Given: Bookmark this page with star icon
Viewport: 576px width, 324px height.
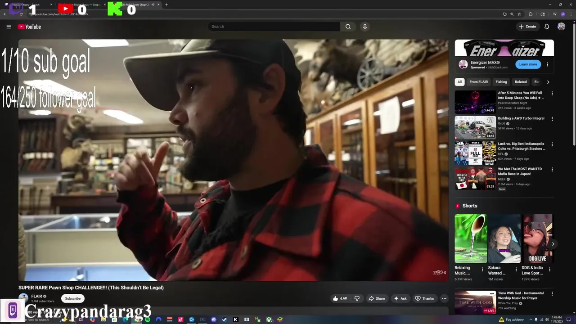Looking at the screenshot, I should pos(519,14).
